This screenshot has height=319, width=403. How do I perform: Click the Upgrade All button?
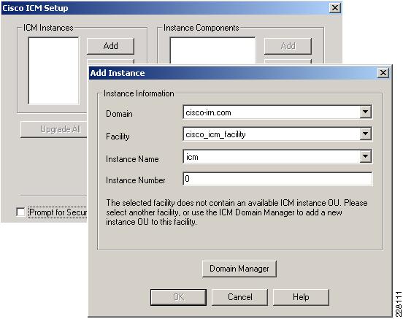(54, 129)
